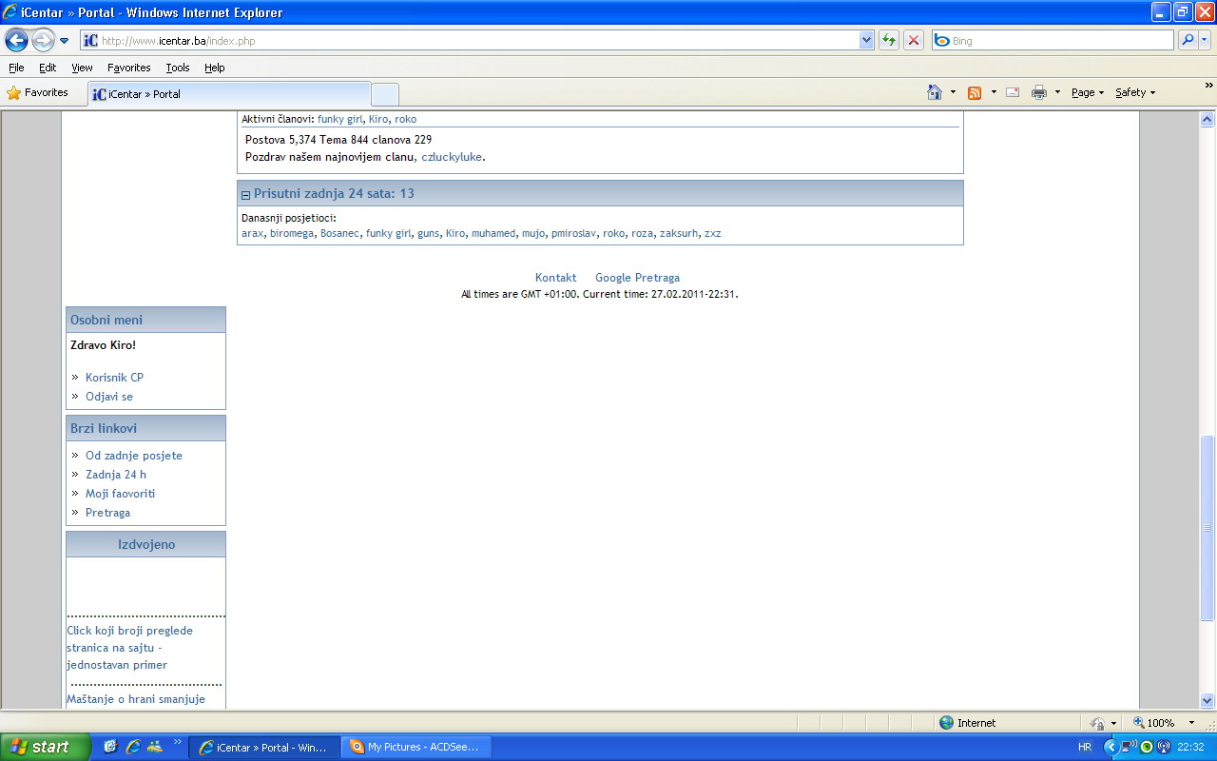Click the red Stop loading icon
1217x761 pixels.
click(x=914, y=40)
